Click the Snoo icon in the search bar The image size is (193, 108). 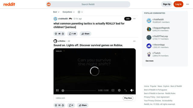pyautogui.click(x=49, y=4)
